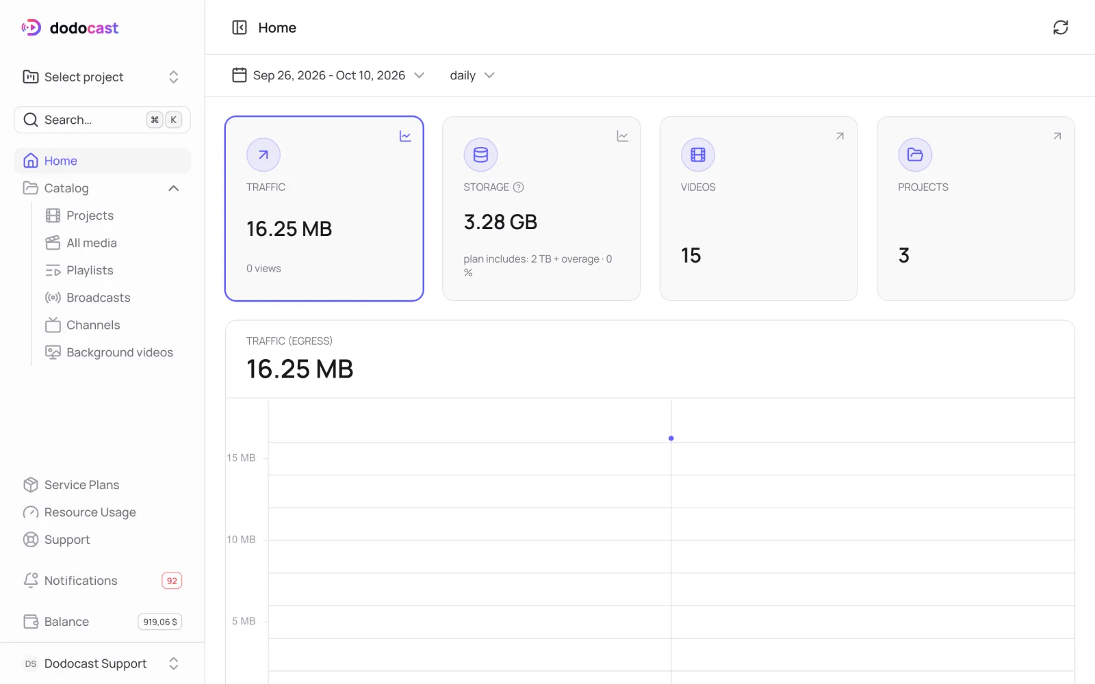Image resolution: width=1095 pixels, height=684 pixels.
Task: Open Playlists in the sidebar
Action: tap(90, 270)
